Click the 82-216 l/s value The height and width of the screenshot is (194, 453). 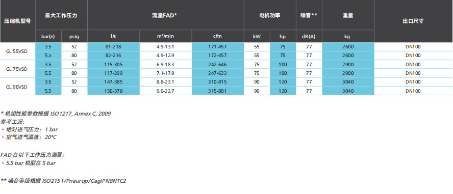(114, 56)
